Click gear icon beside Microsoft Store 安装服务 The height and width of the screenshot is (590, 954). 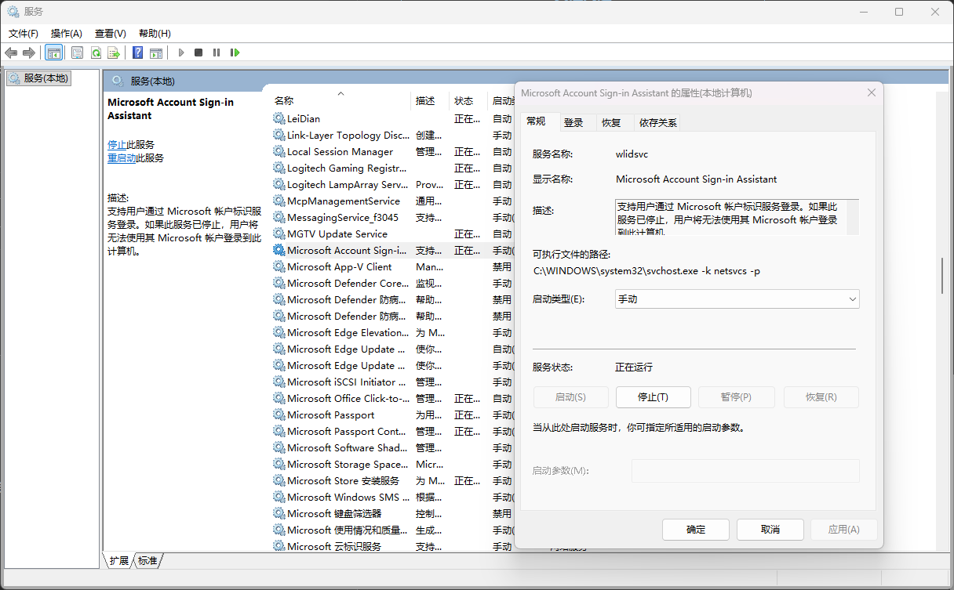coord(279,480)
